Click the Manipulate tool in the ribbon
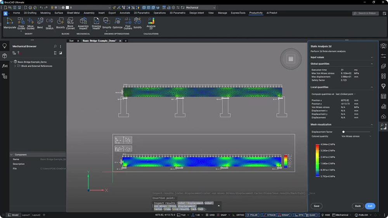 (10, 23)
